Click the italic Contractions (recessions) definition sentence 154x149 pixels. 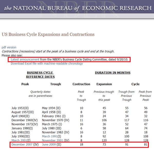pos(58,51)
